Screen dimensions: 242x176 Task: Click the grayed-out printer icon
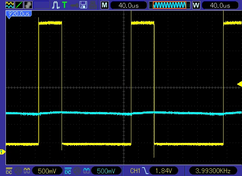93,5
